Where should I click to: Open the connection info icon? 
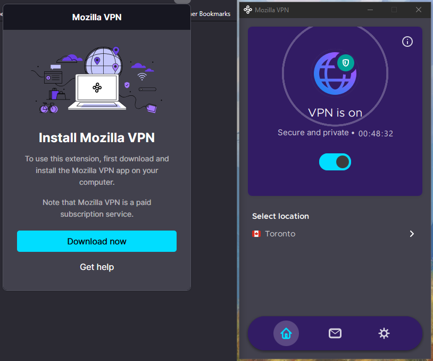point(407,42)
